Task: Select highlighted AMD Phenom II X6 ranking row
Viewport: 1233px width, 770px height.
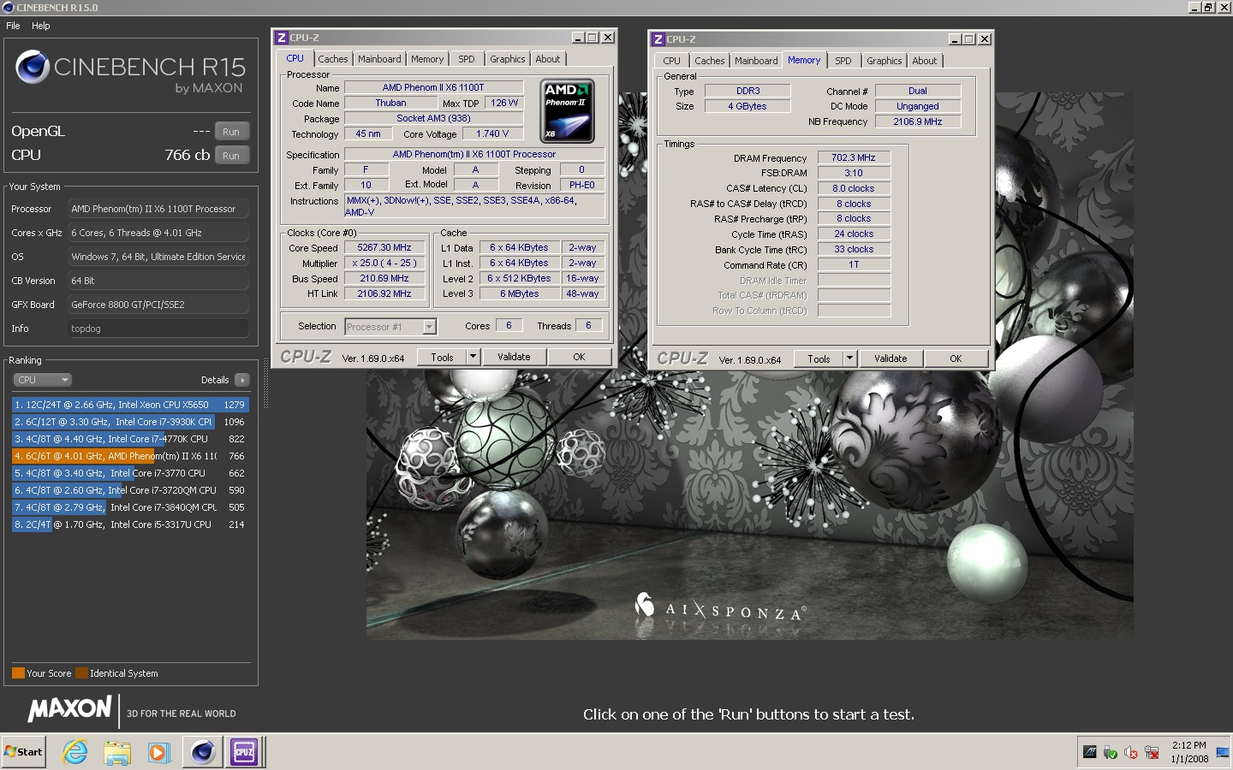Action: [130, 456]
